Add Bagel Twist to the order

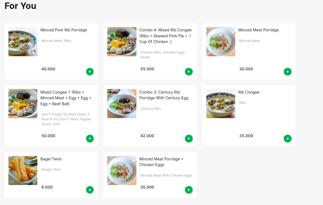click(x=90, y=190)
